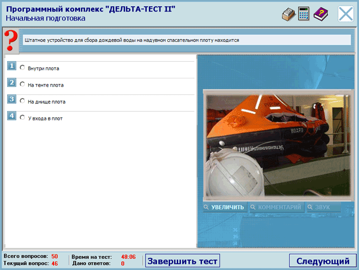Close the Дельта-Тест window
359x270 pixels.
346,14
